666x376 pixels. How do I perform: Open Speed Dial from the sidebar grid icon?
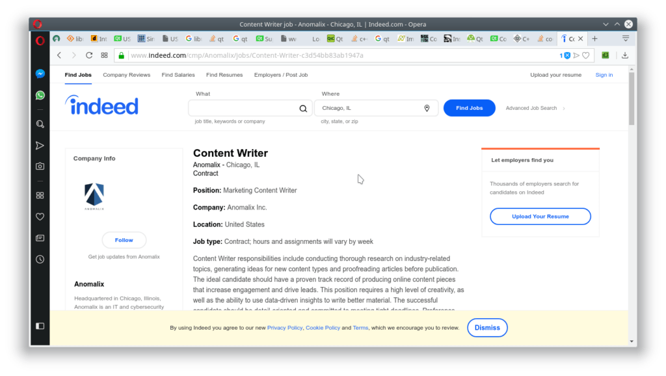pyautogui.click(x=40, y=195)
